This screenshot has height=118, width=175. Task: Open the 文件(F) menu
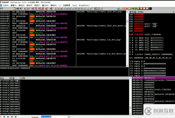pos(6,5)
